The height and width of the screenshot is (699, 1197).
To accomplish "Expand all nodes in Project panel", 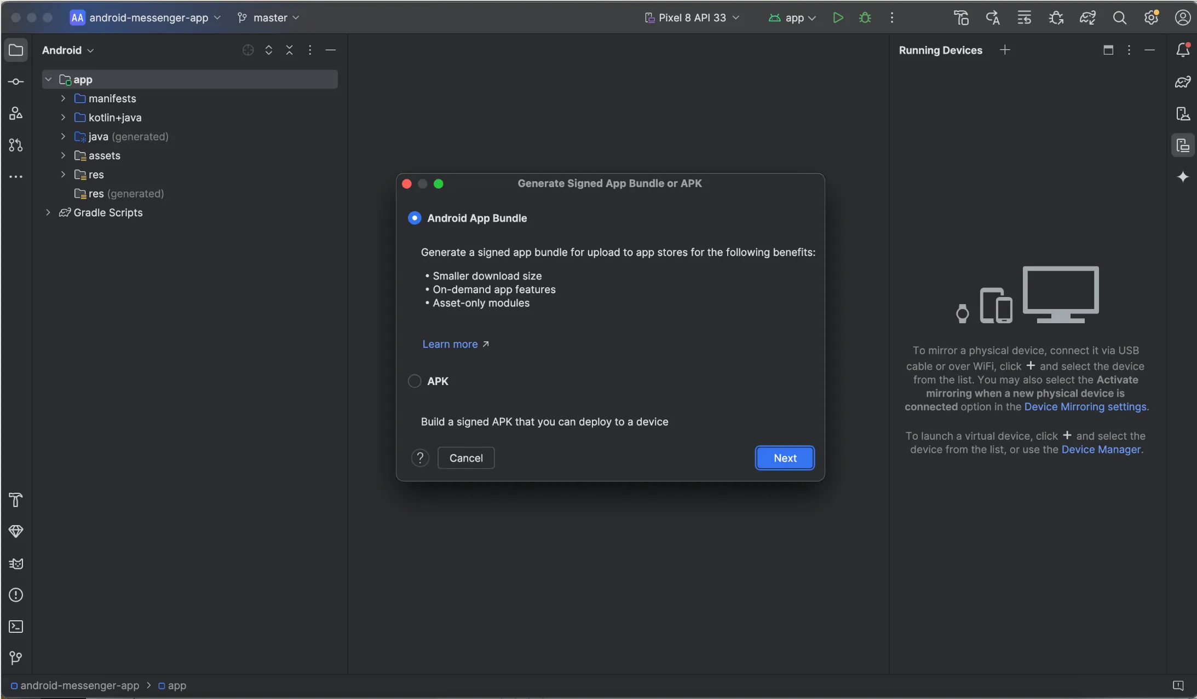I will point(269,50).
